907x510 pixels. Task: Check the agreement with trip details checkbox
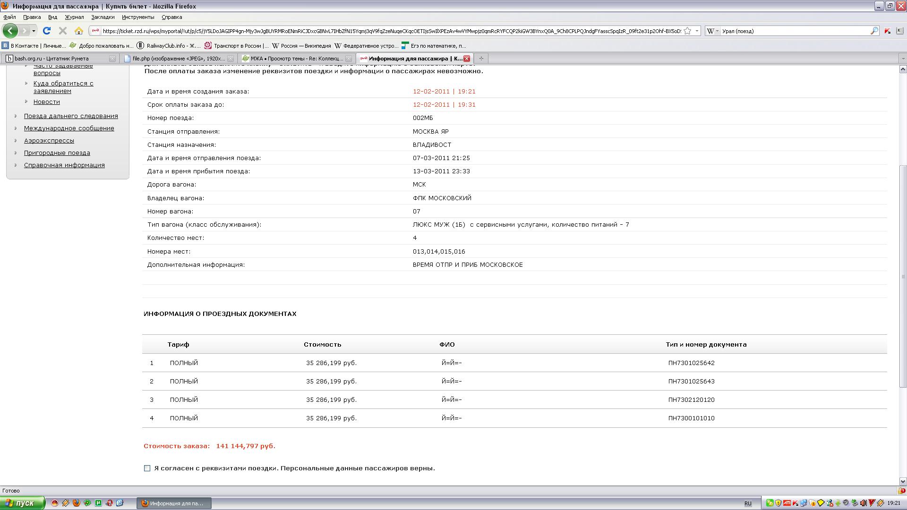147,468
